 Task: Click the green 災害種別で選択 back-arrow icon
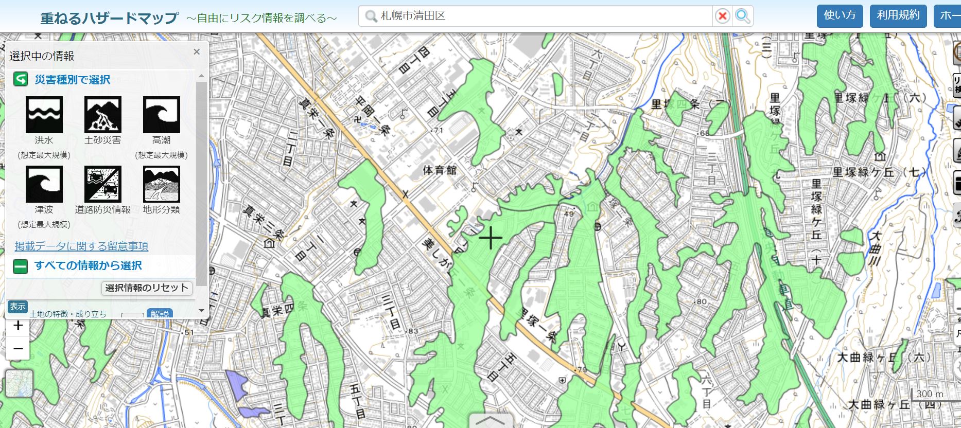click(21, 79)
